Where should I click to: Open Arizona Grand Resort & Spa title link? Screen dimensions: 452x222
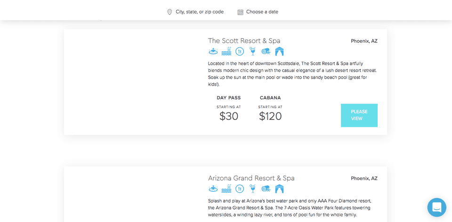click(251, 178)
